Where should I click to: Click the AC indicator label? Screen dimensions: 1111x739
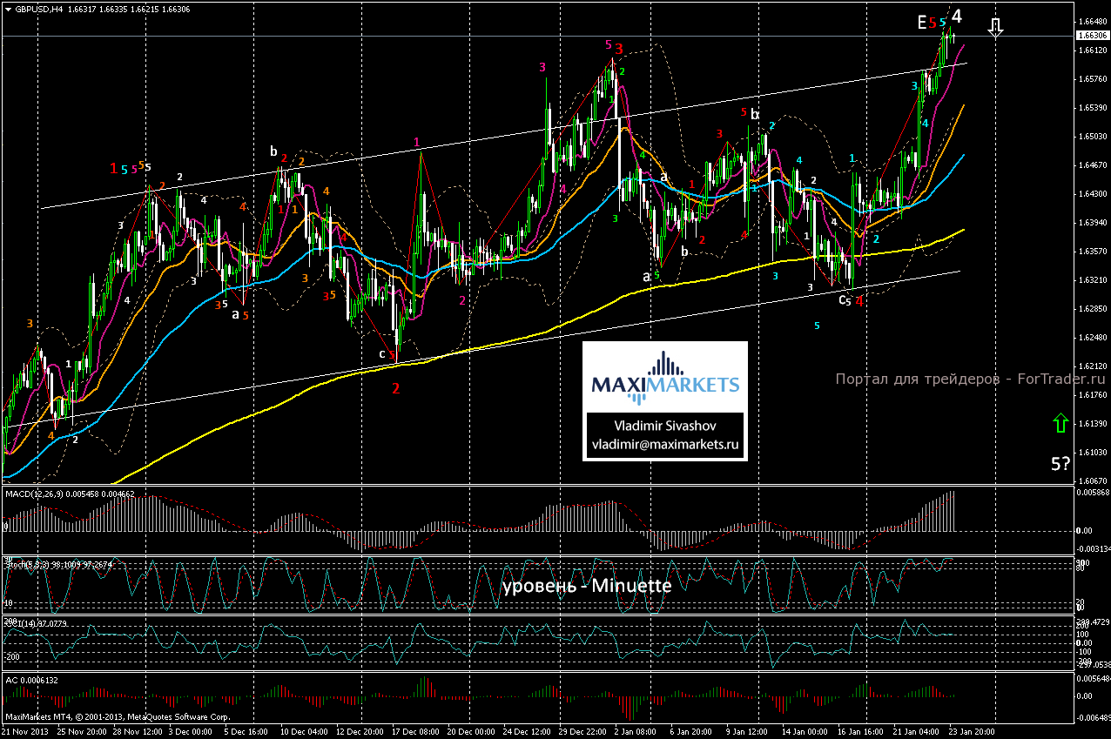coord(12,680)
